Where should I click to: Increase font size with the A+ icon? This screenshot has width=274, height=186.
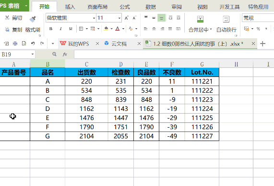click(x=127, y=18)
